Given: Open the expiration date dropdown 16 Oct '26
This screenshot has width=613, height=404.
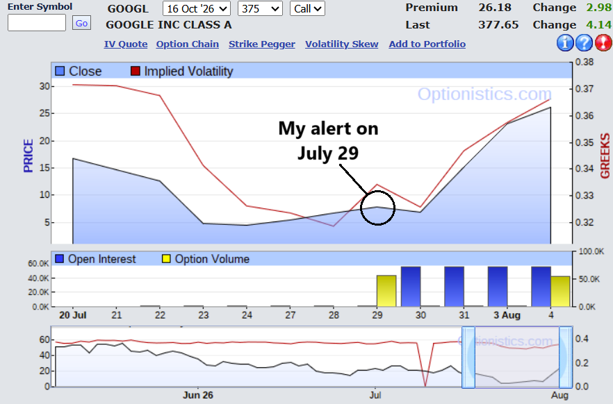Looking at the screenshot, I should click(197, 8).
